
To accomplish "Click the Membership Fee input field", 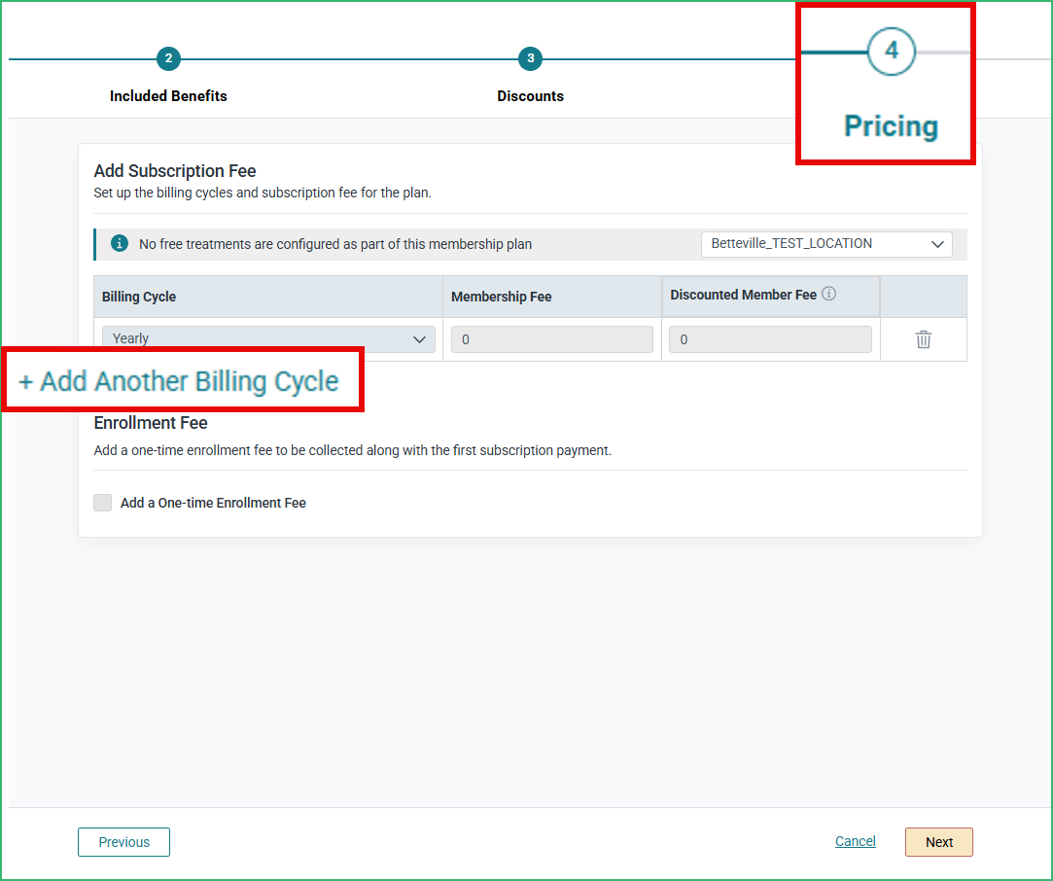I will (x=551, y=338).
